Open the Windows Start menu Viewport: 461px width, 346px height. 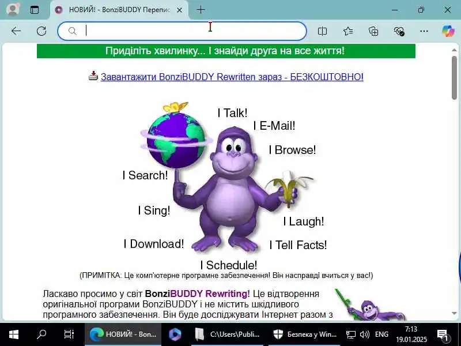[13, 334]
